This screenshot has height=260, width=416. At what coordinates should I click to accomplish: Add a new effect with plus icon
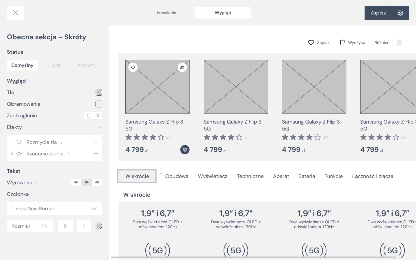click(x=100, y=127)
